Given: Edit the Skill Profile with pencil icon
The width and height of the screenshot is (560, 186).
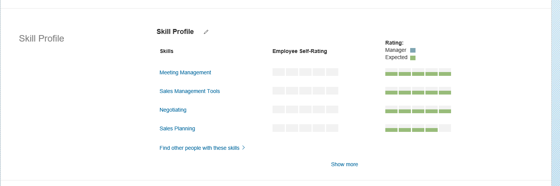Looking at the screenshot, I should (206, 32).
